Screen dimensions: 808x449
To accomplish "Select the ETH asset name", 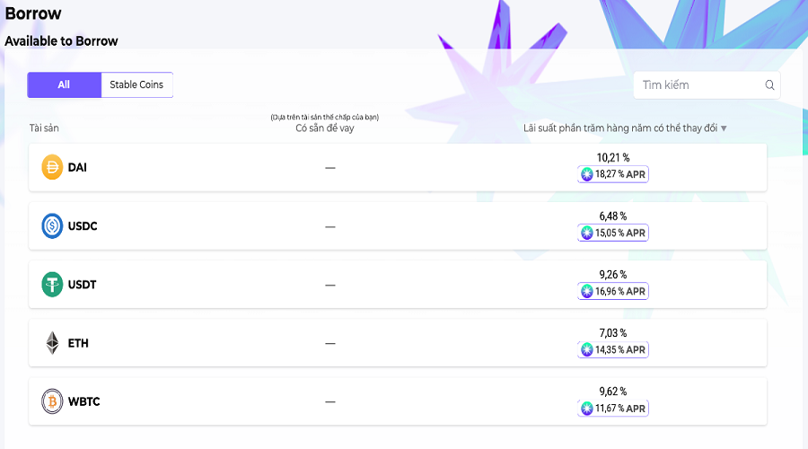I will 78,343.
